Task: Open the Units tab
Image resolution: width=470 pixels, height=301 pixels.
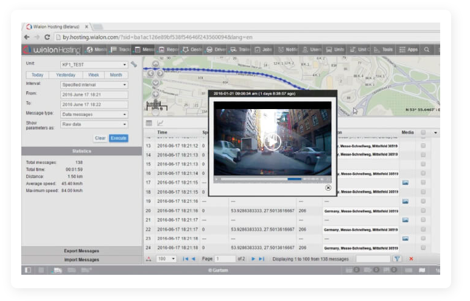Action: (335, 50)
